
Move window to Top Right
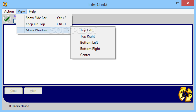[93, 36]
